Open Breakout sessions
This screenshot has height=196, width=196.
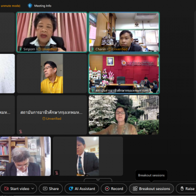(x=151, y=188)
